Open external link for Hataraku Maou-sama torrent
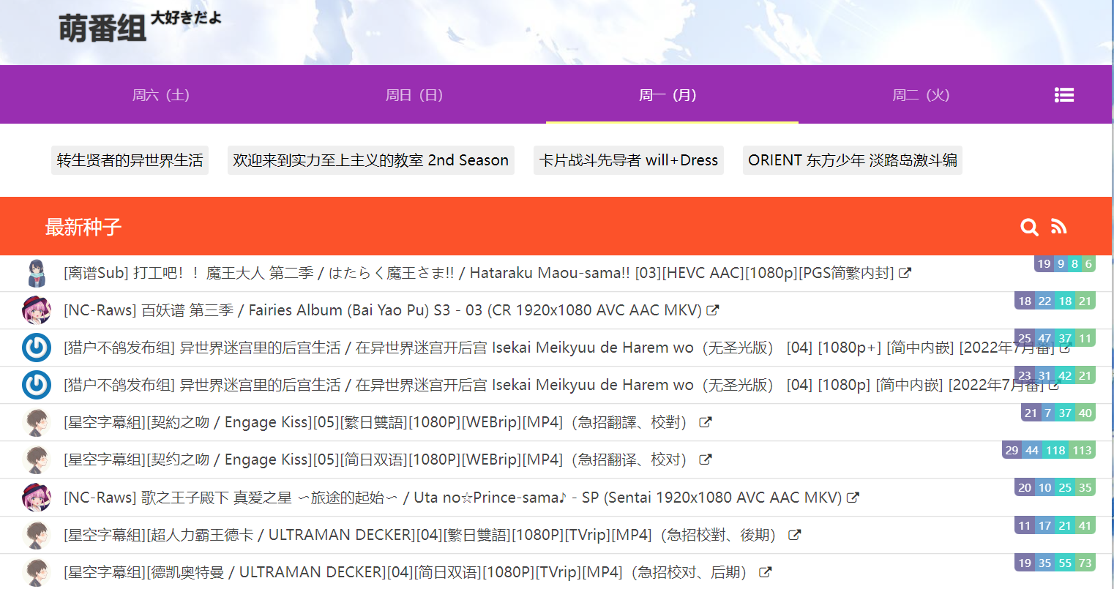The width and height of the screenshot is (1114, 589). 905,272
